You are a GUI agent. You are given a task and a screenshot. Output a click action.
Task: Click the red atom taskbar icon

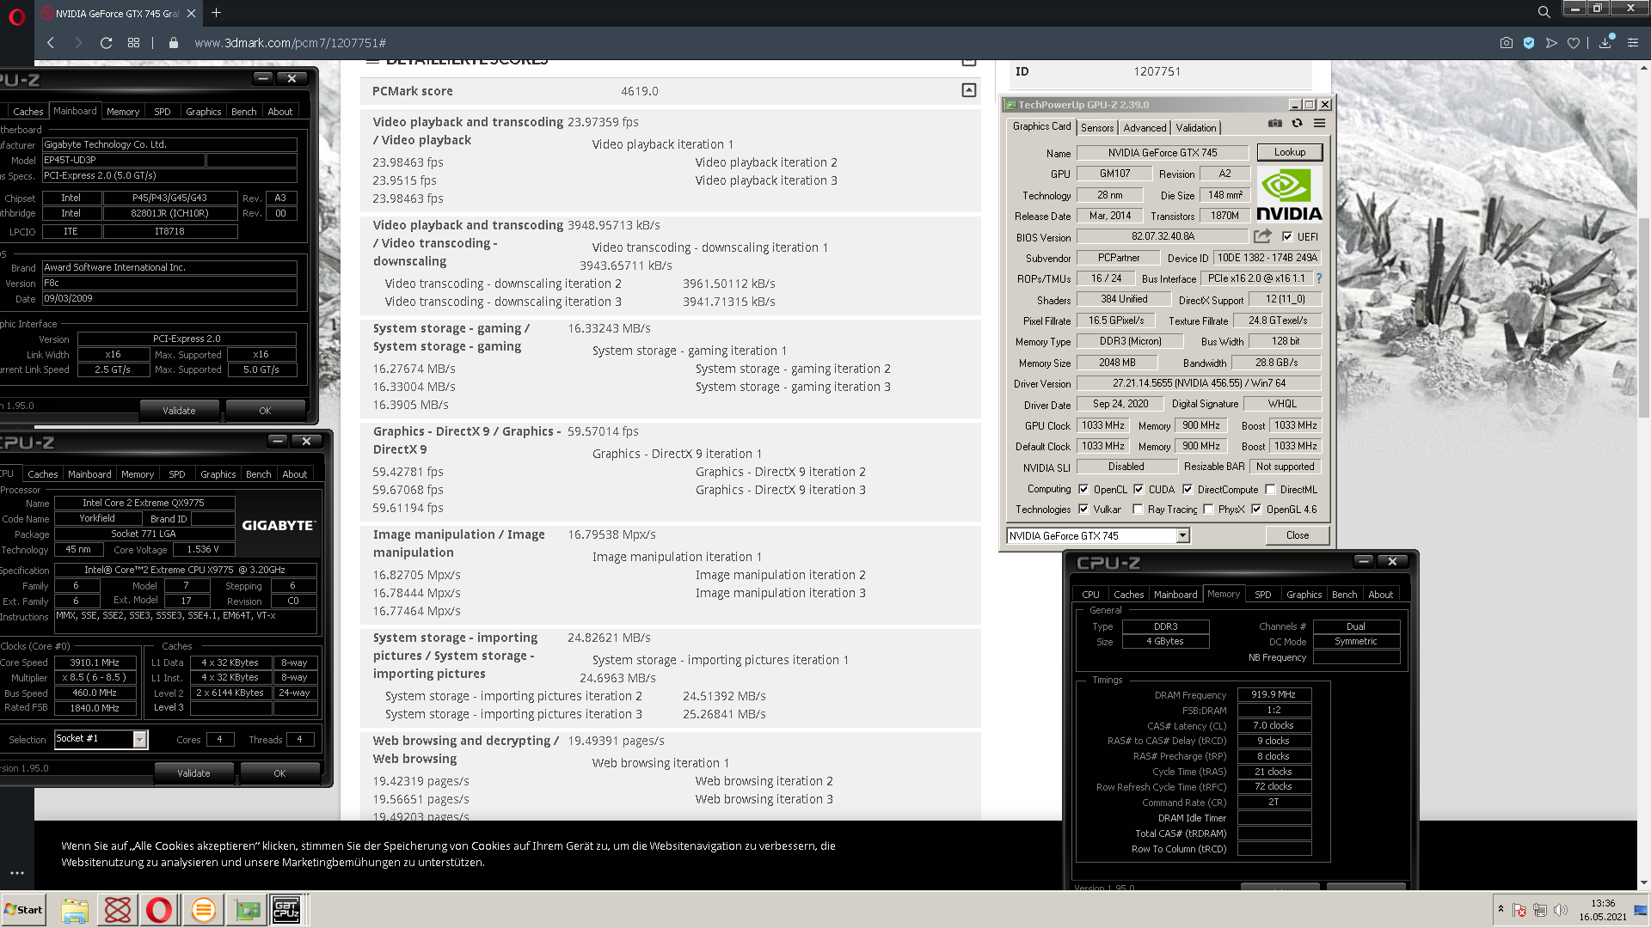click(x=118, y=910)
